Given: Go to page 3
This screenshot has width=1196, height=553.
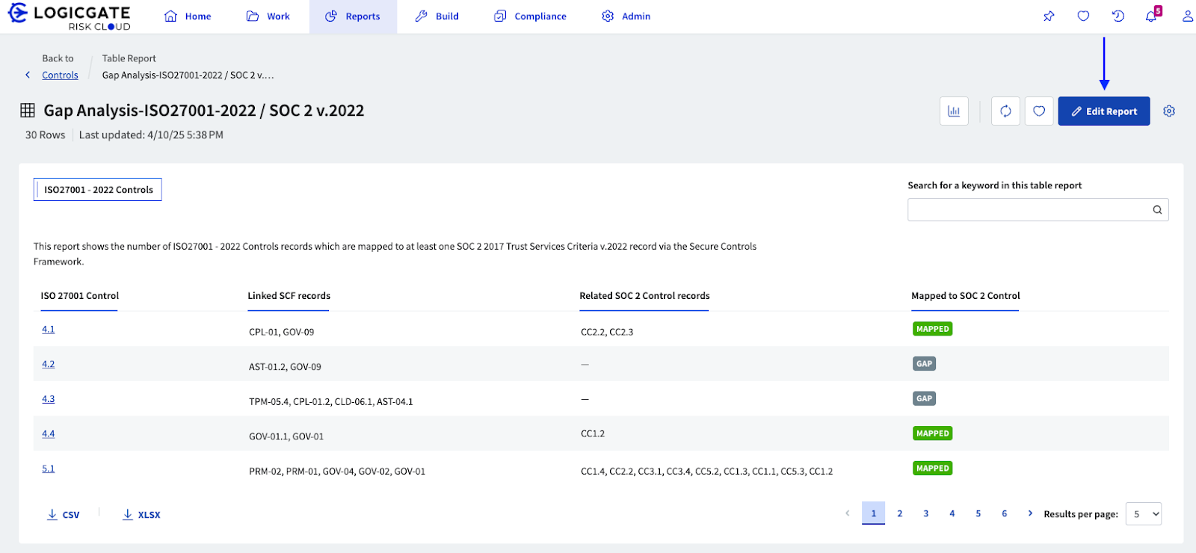Looking at the screenshot, I should [926, 513].
